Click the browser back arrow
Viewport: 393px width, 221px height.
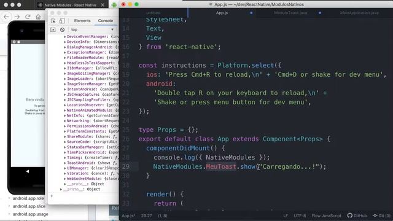pyautogui.click(x=6, y=17)
